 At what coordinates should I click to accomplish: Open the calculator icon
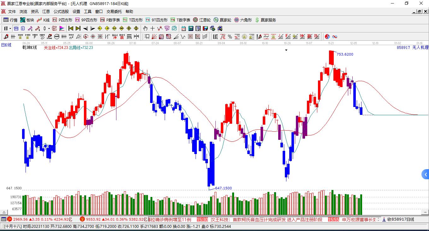[191, 28]
